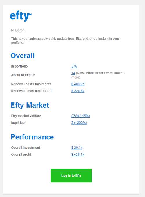Click the Efty market visitors label
This screenshot has height=197, width=145.
point(26,116)
